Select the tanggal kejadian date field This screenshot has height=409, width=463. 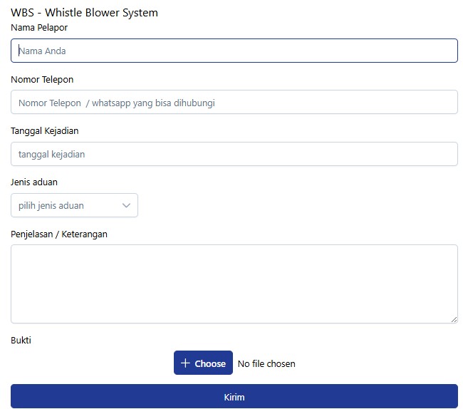tap(234, 155)
